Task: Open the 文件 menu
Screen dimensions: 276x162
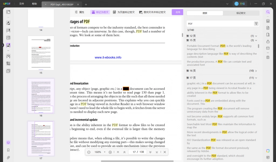Action: [22, 4]
